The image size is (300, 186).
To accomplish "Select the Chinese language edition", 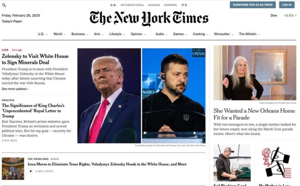I will 184,5.
